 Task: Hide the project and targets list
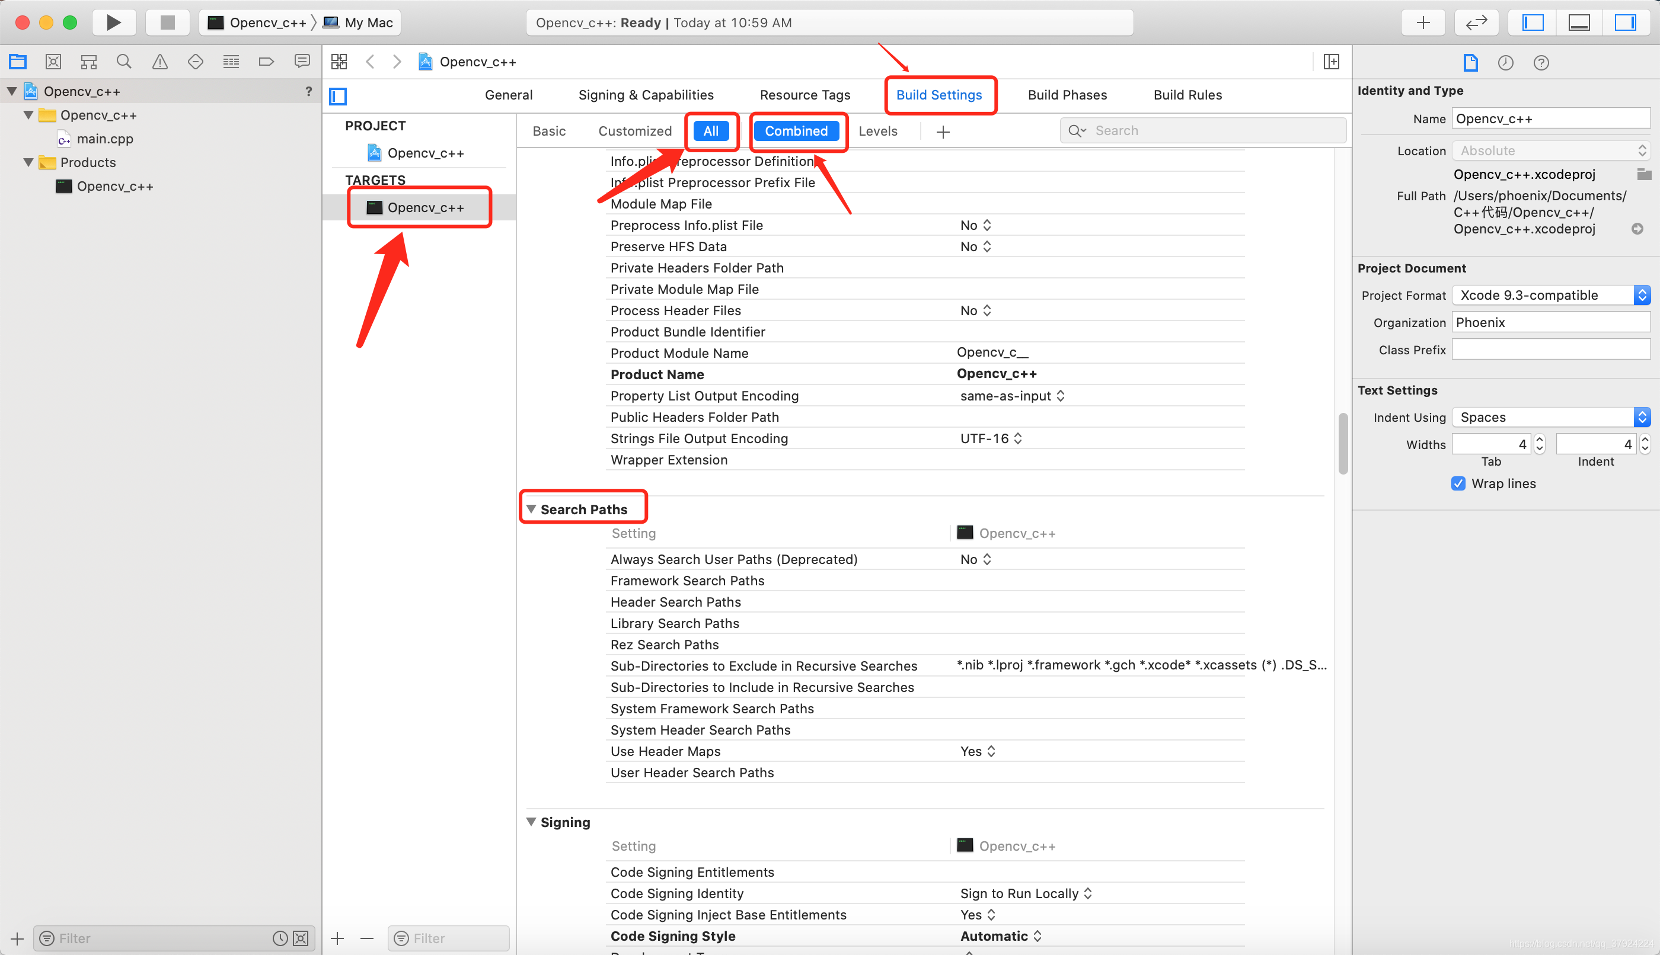338,97
